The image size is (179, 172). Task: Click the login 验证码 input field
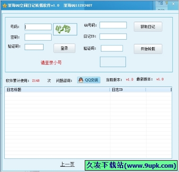(34, 47)
